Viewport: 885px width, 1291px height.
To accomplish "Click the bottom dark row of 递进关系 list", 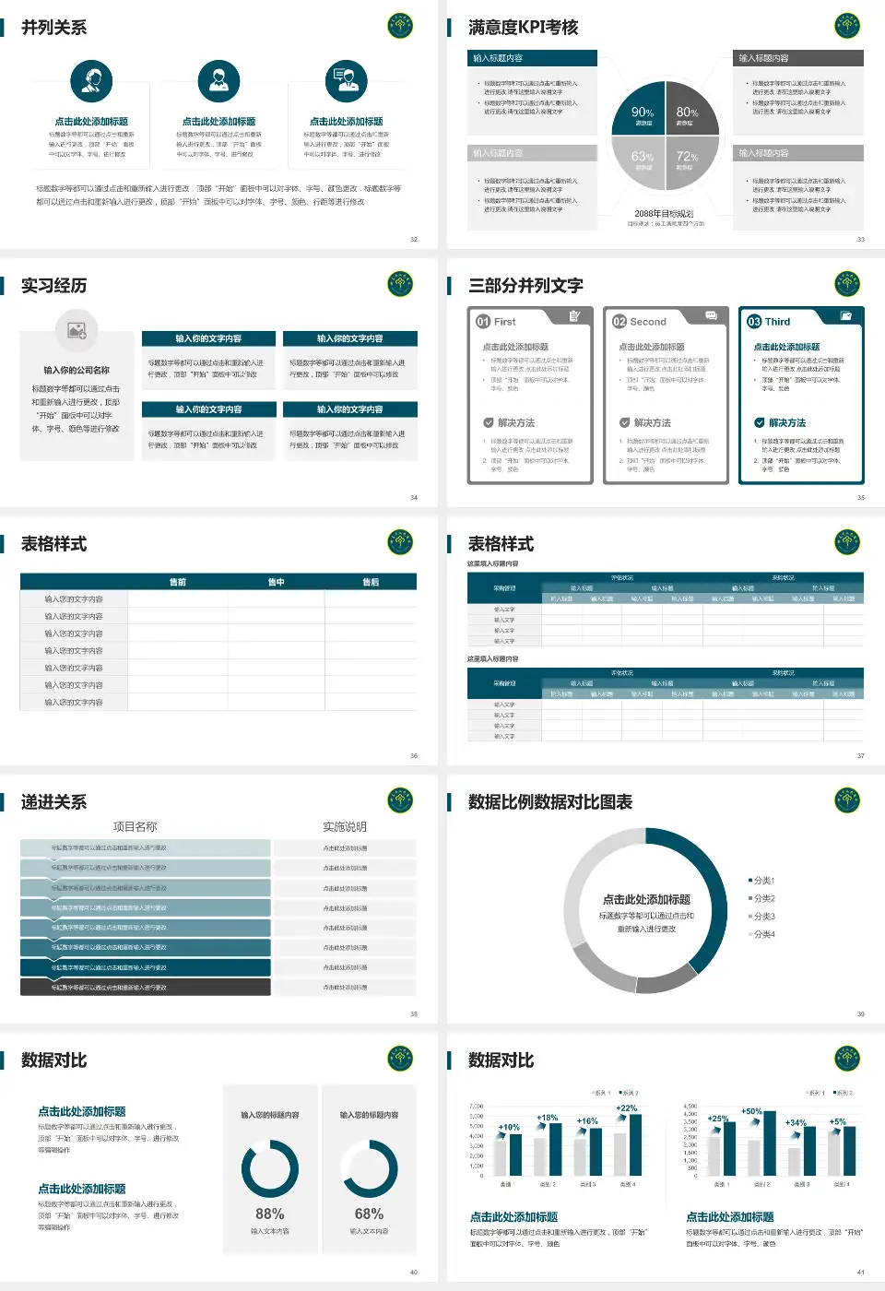I will [146, 987].
